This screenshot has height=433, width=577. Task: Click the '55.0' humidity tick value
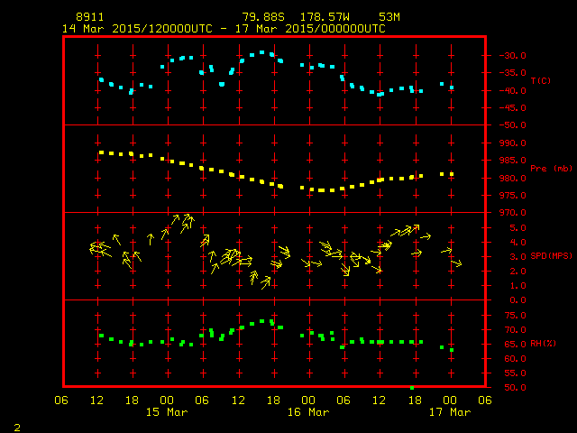pos(515,373)
